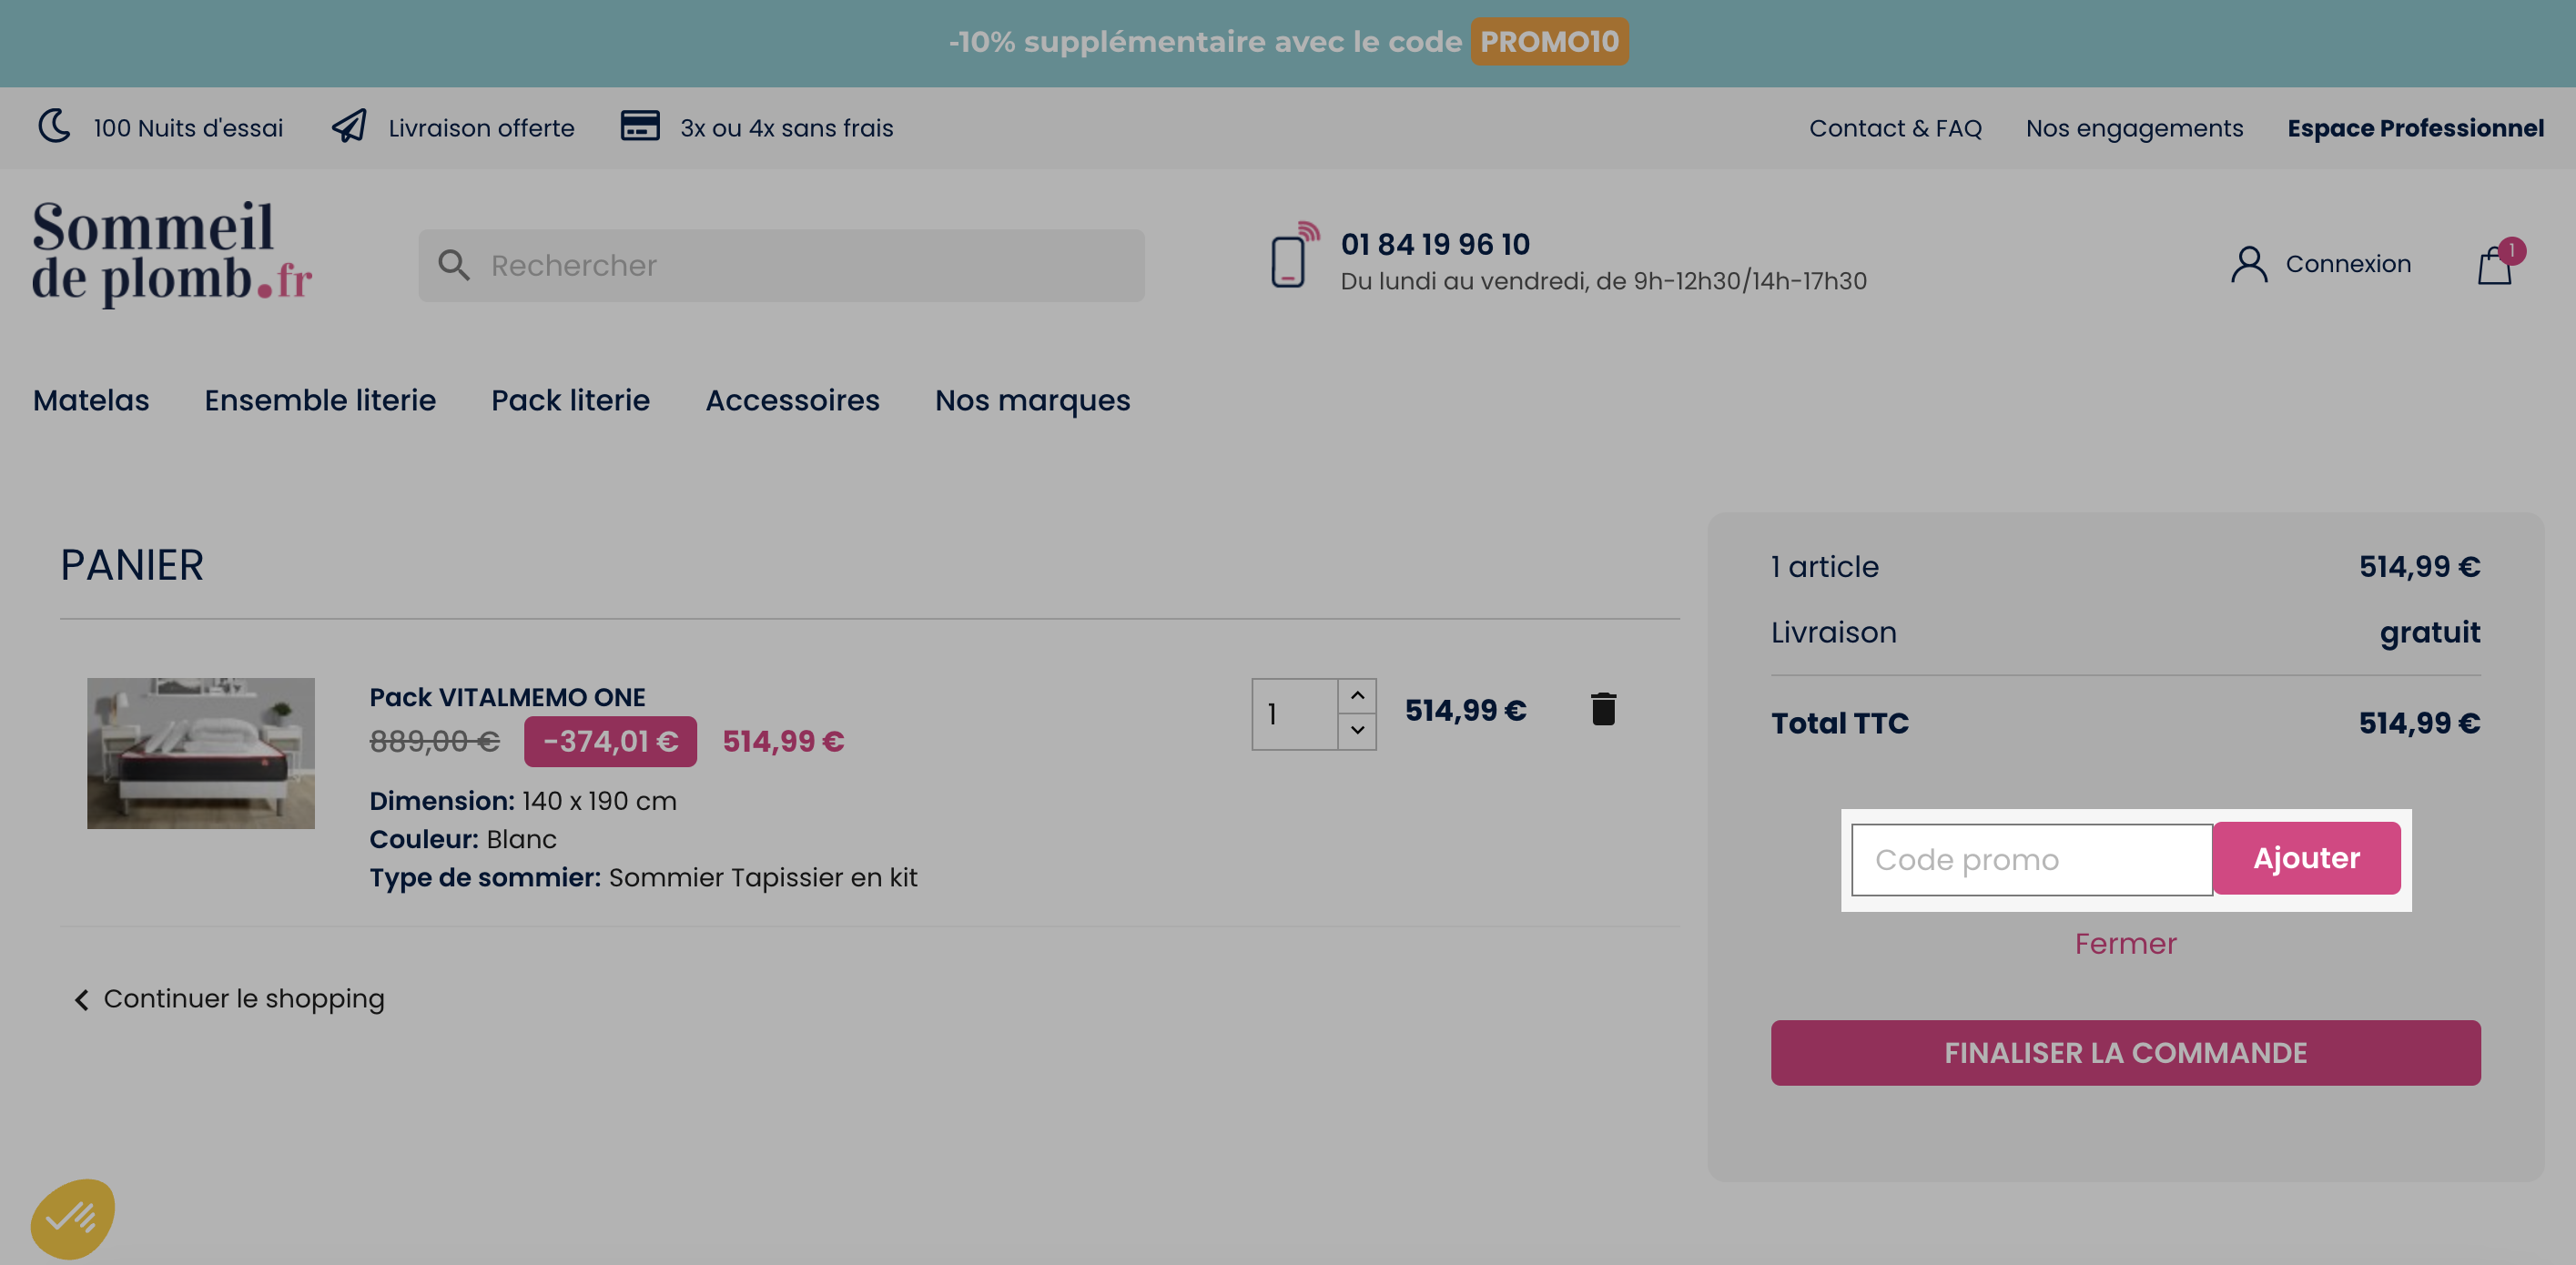
Task: Close the promo code section with Fermer
Action: pos(2125,943)
